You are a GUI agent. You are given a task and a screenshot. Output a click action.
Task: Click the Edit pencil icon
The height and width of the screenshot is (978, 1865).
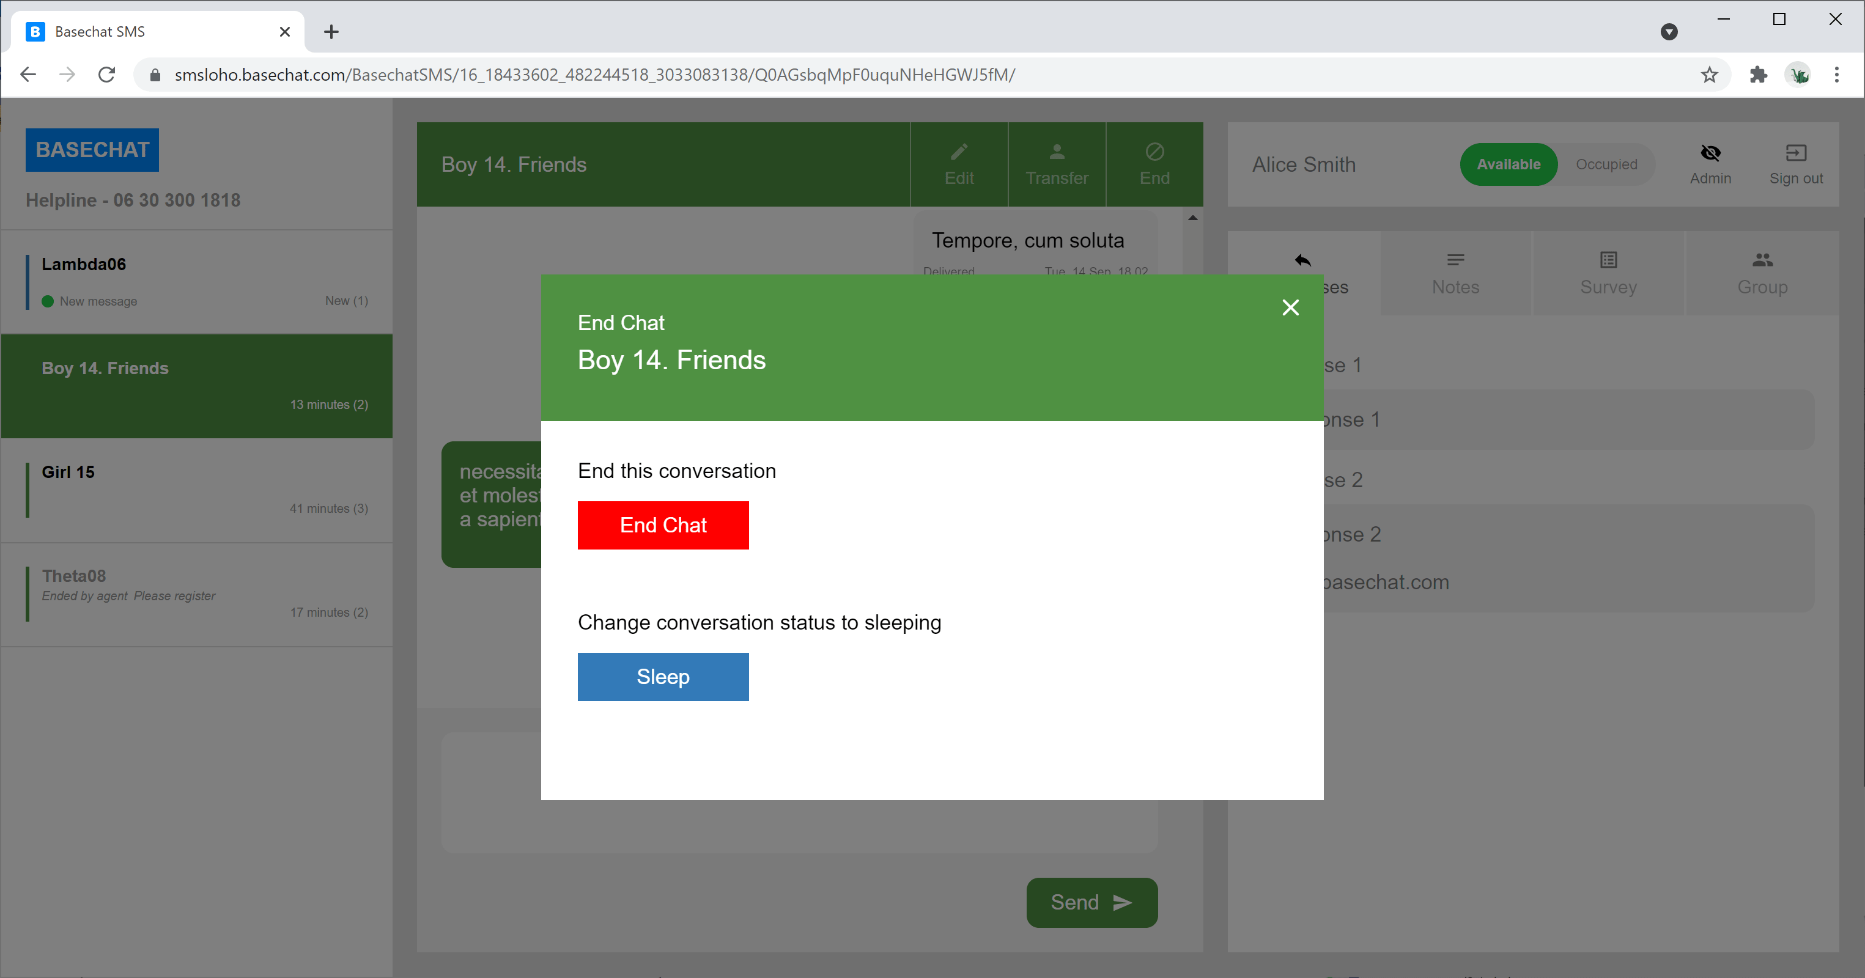click(959, 152)
